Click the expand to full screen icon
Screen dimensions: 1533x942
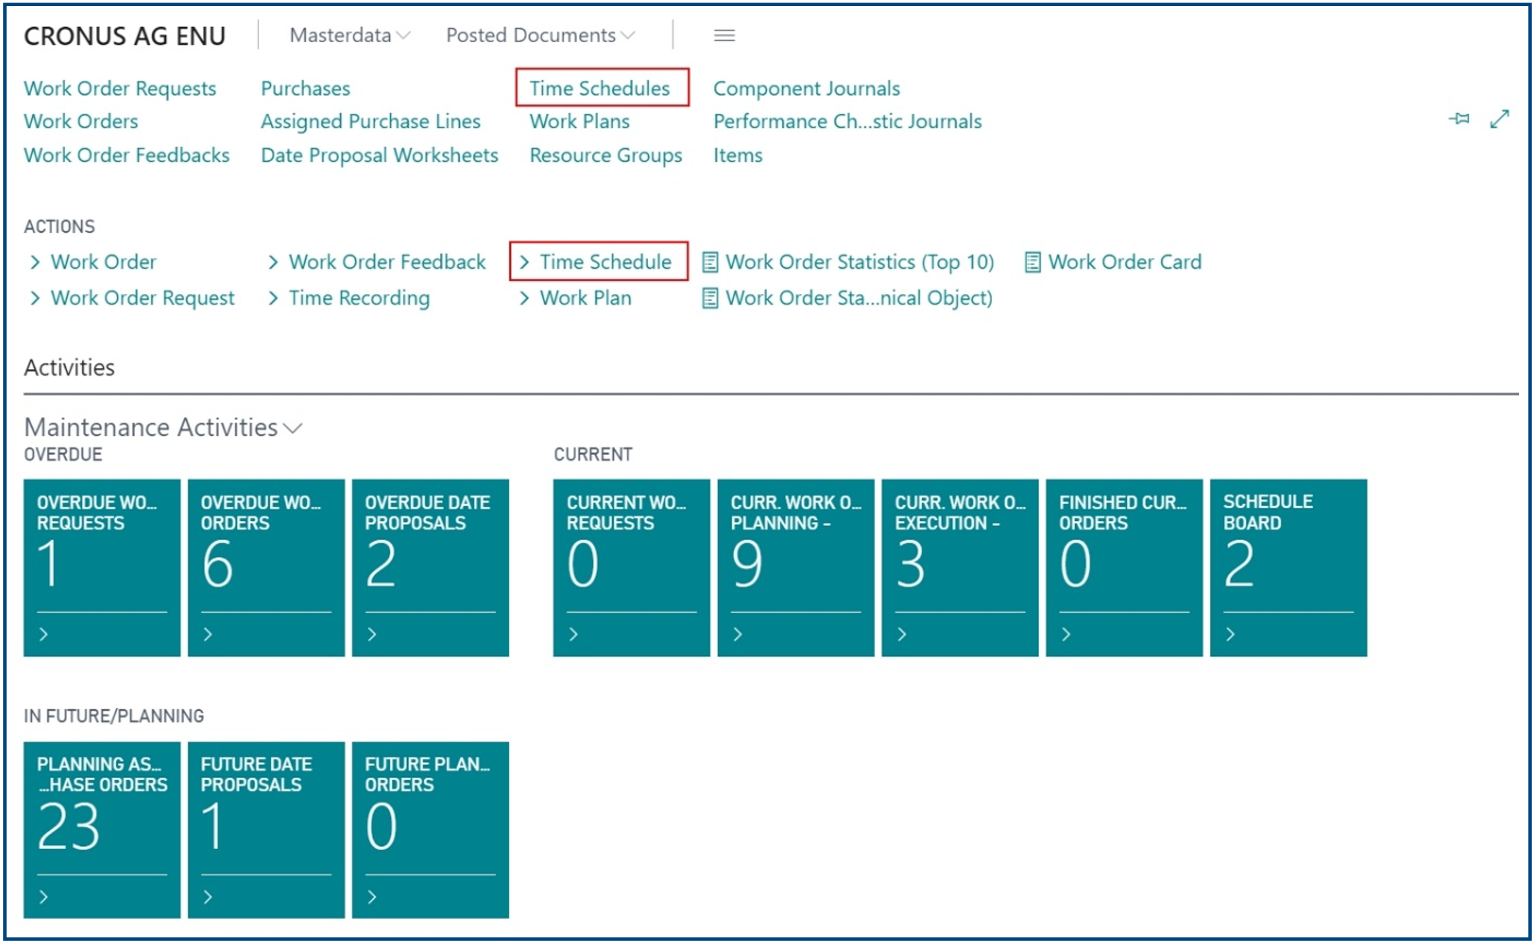tap(1499, 119)
